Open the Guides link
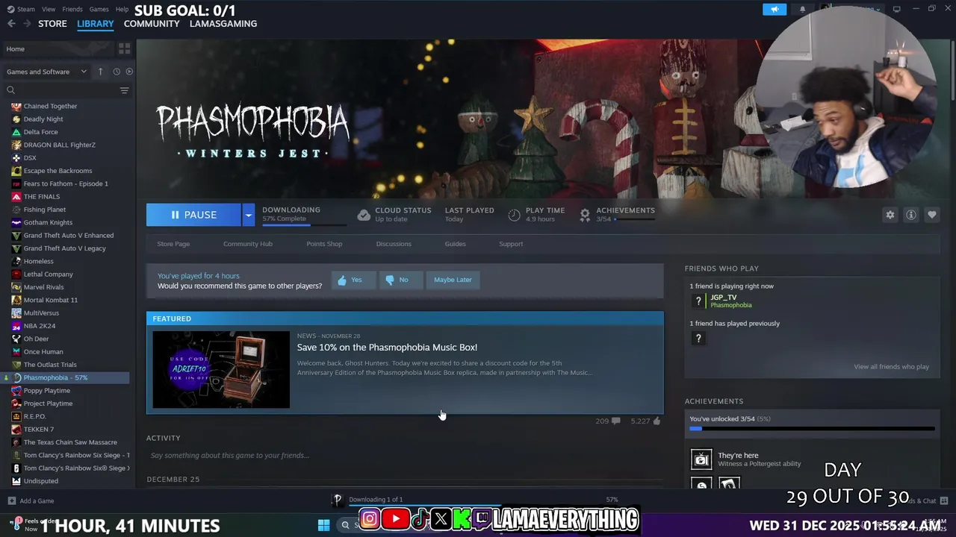The height and width of the screenshot is (537, 956). (455, 244)
